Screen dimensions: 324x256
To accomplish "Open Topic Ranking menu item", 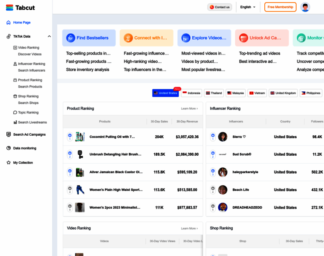I will pyautogui.click(x=28, y=113).
